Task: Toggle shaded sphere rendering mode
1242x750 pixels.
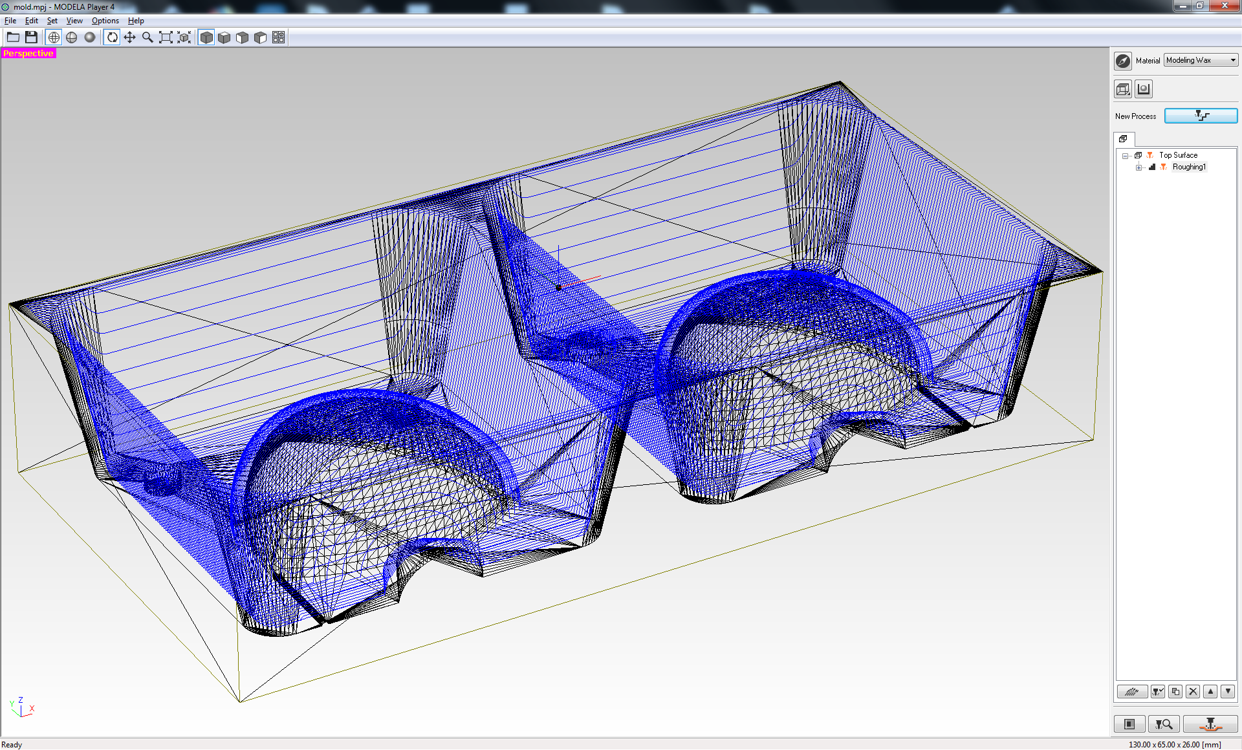Action: click(90, 37)
